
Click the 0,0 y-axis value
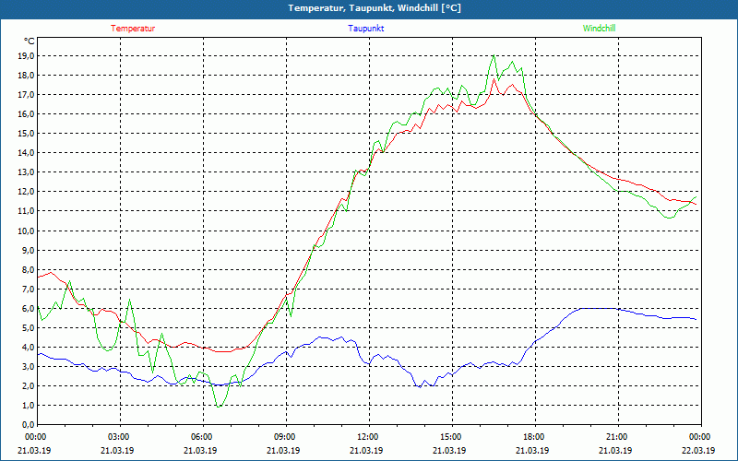(28, 424)
